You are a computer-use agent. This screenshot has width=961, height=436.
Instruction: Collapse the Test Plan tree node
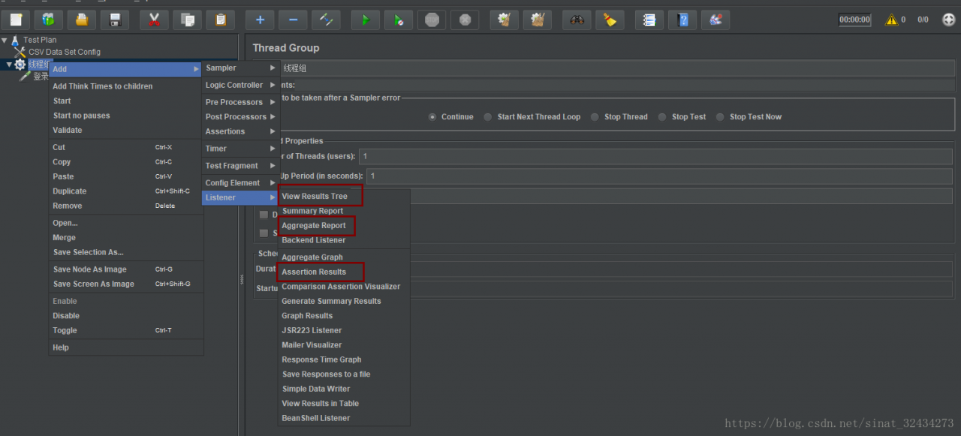[x=5, y=41]
